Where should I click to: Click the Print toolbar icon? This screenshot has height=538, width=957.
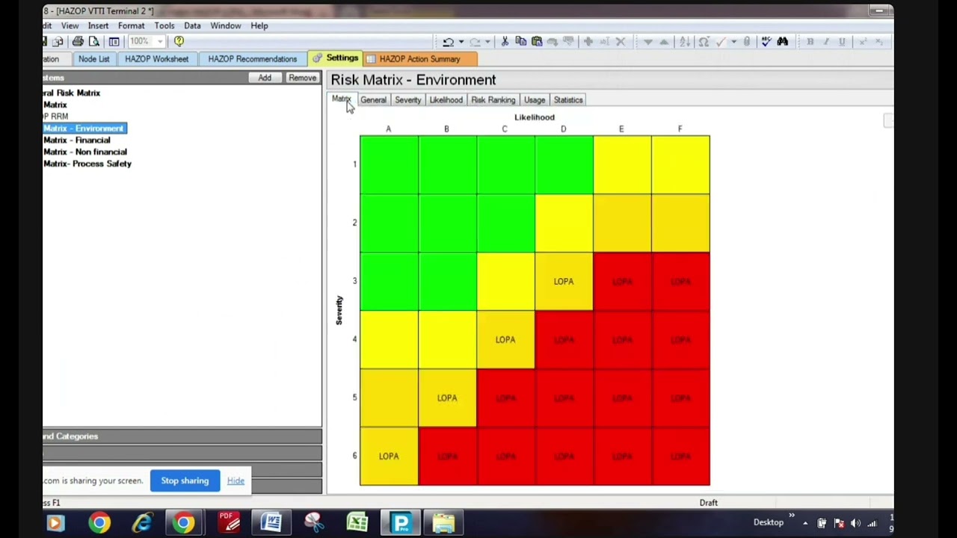click(78, 42)
